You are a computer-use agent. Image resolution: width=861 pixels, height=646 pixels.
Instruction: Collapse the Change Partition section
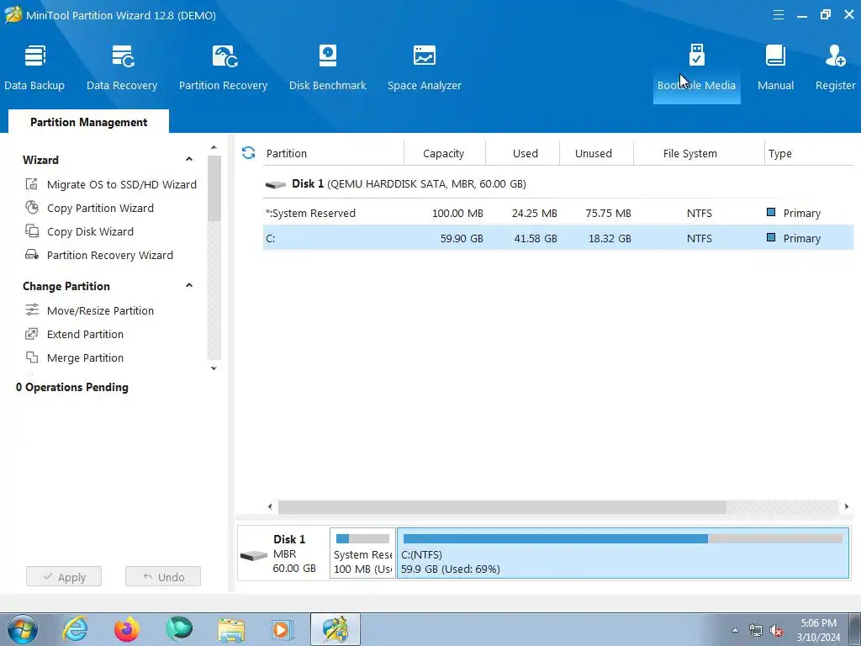(189, 286)
